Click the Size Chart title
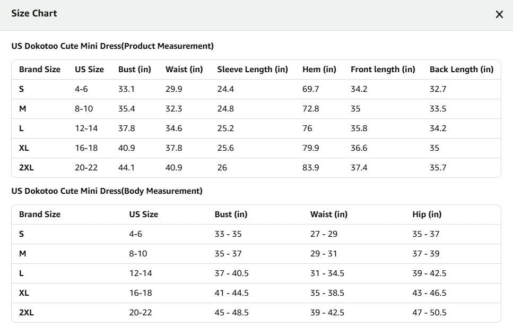 click(x=34, y=13)
